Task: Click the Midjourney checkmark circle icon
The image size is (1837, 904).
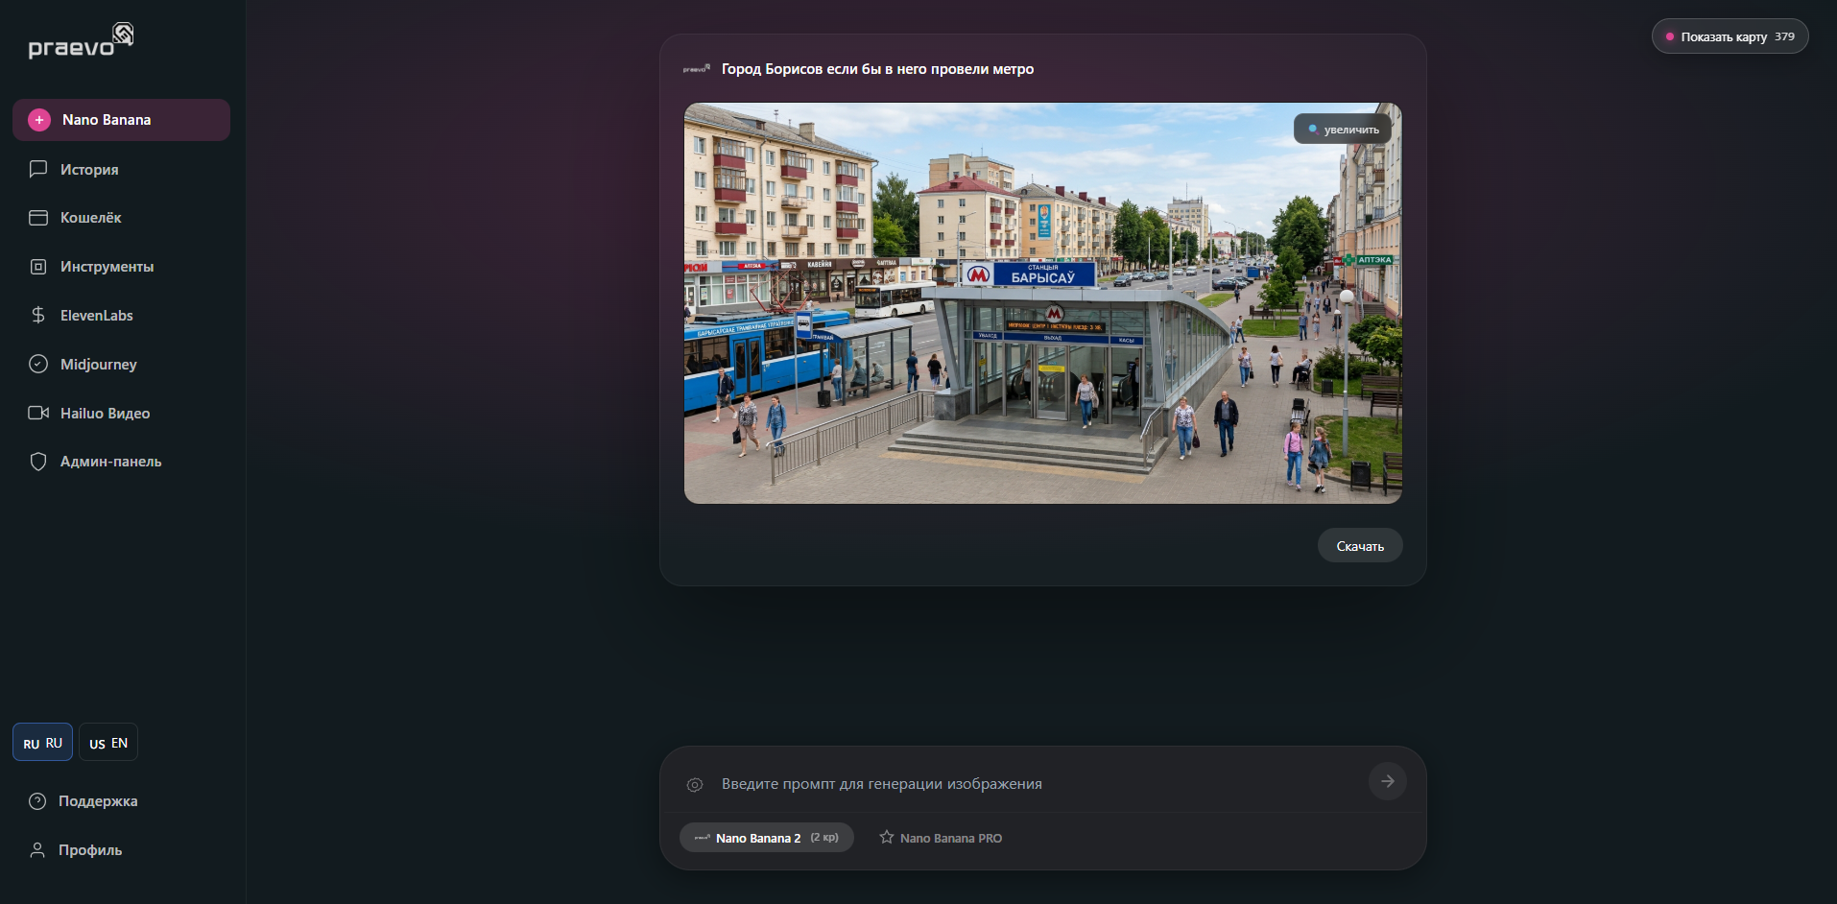Action: 38,364
